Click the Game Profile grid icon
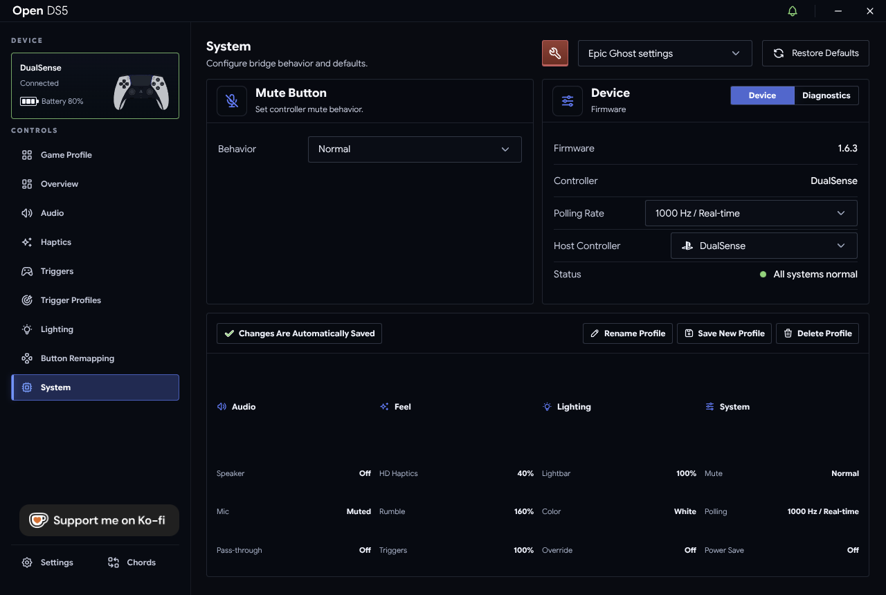886x595 pixels. [x=27, y=155]
